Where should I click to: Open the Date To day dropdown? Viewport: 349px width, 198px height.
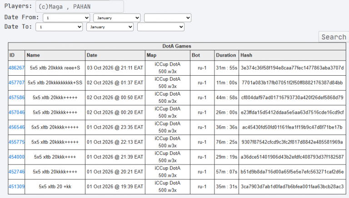tap(59, 27)
